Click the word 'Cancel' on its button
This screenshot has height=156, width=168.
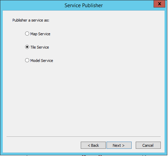[148, 145]
